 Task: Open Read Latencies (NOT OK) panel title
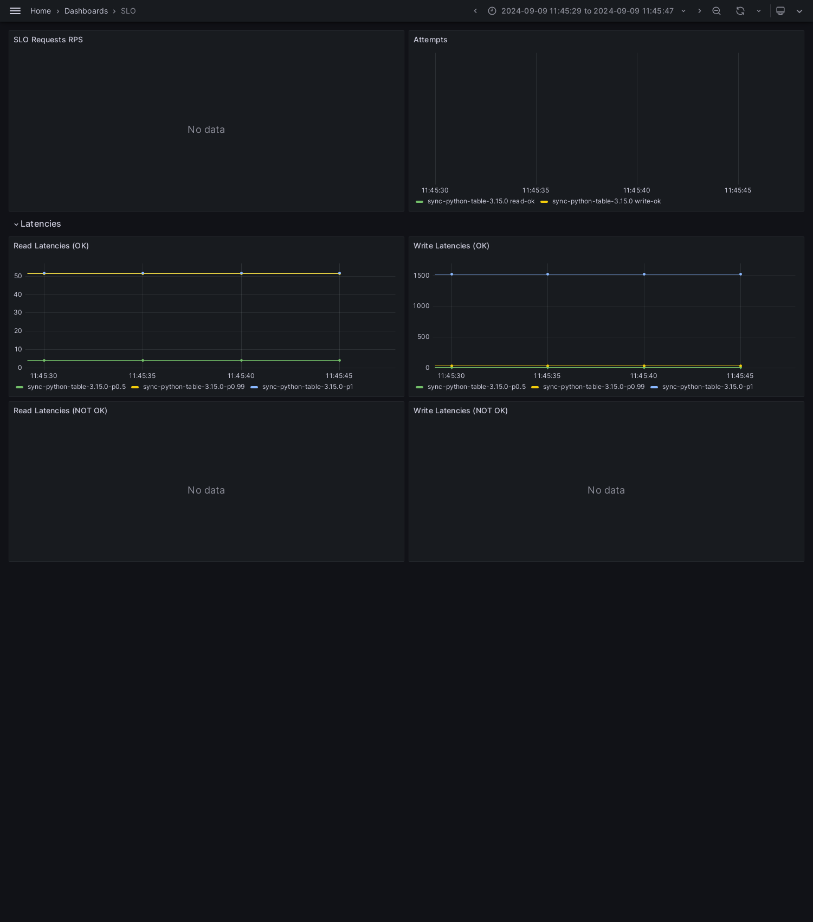click(x=60, y=411)
